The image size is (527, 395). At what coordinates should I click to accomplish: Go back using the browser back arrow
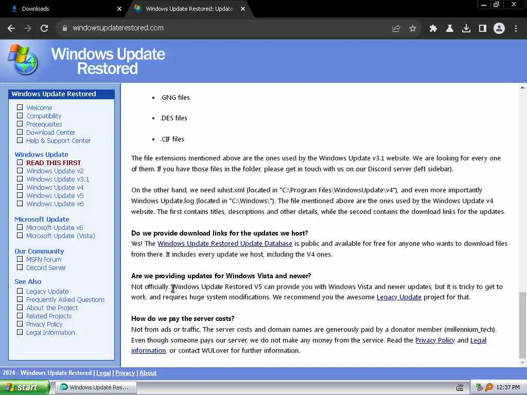11,29
